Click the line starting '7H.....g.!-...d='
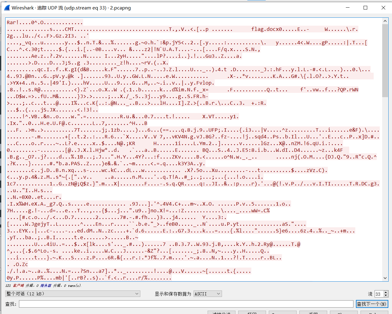Image resolution: width=392 pixels, height=314 pixels. click(x=138, y=211)
